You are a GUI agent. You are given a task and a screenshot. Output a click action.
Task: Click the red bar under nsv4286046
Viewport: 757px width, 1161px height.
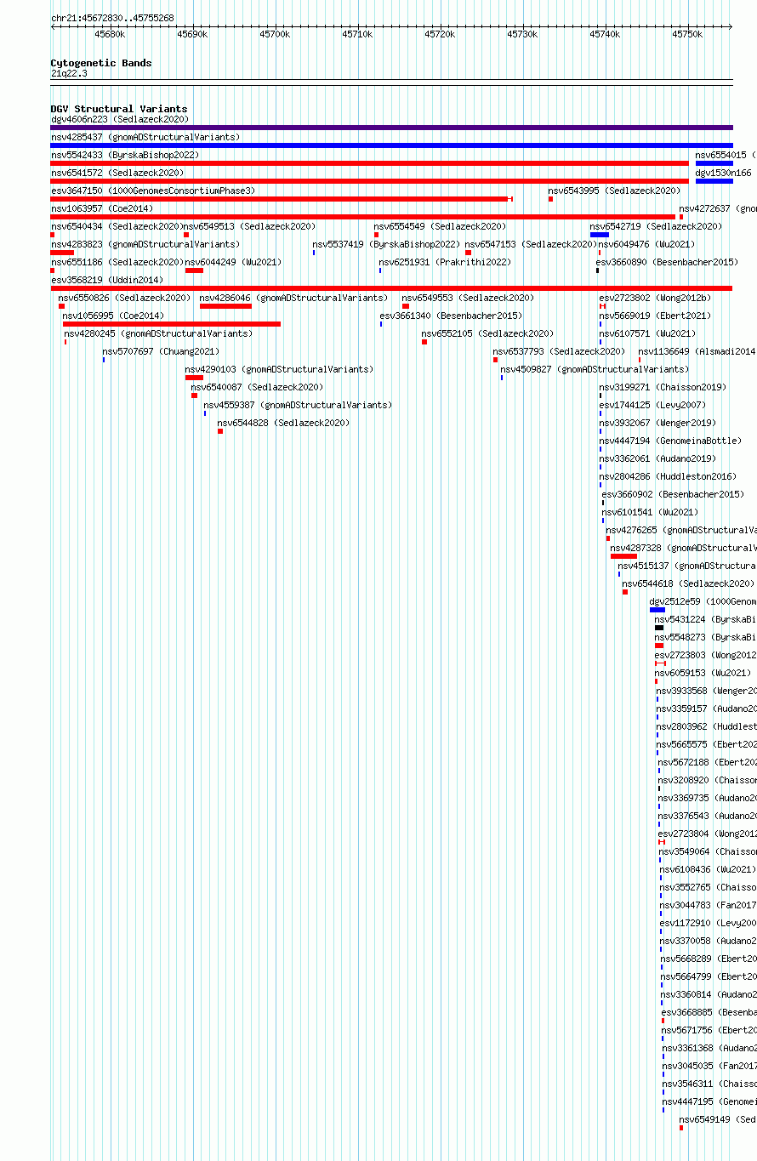(225, 306)
